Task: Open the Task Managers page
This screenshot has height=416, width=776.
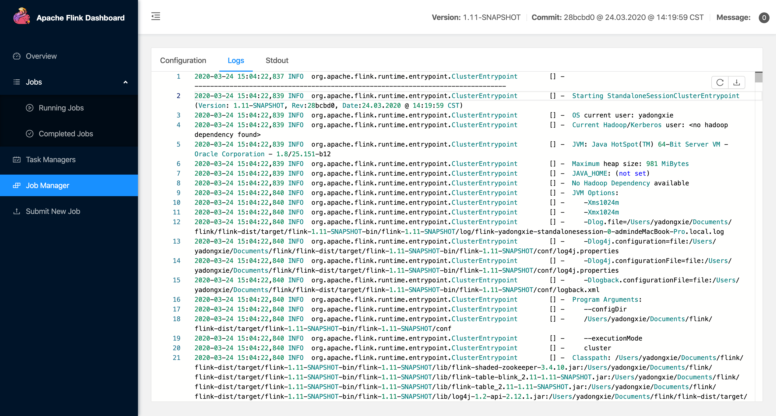Action: (51, 159)
